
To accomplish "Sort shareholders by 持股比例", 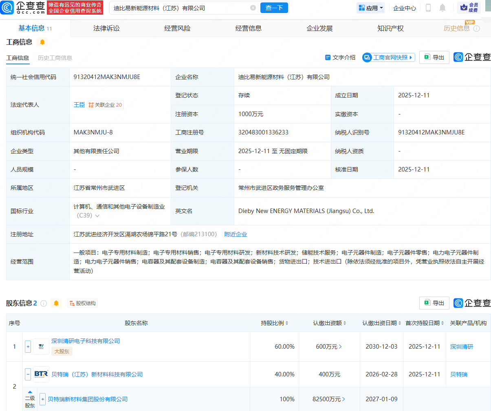I will (x=275, y=323).
